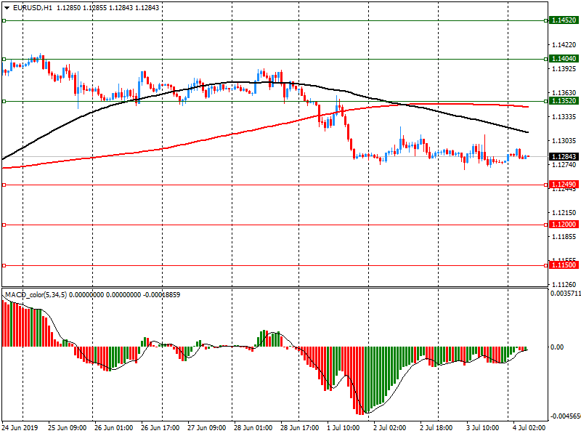The image size is (581, 436).
Task: Click the MACD_color(5,34,5) indicator label
Action: tap(36, 295)
